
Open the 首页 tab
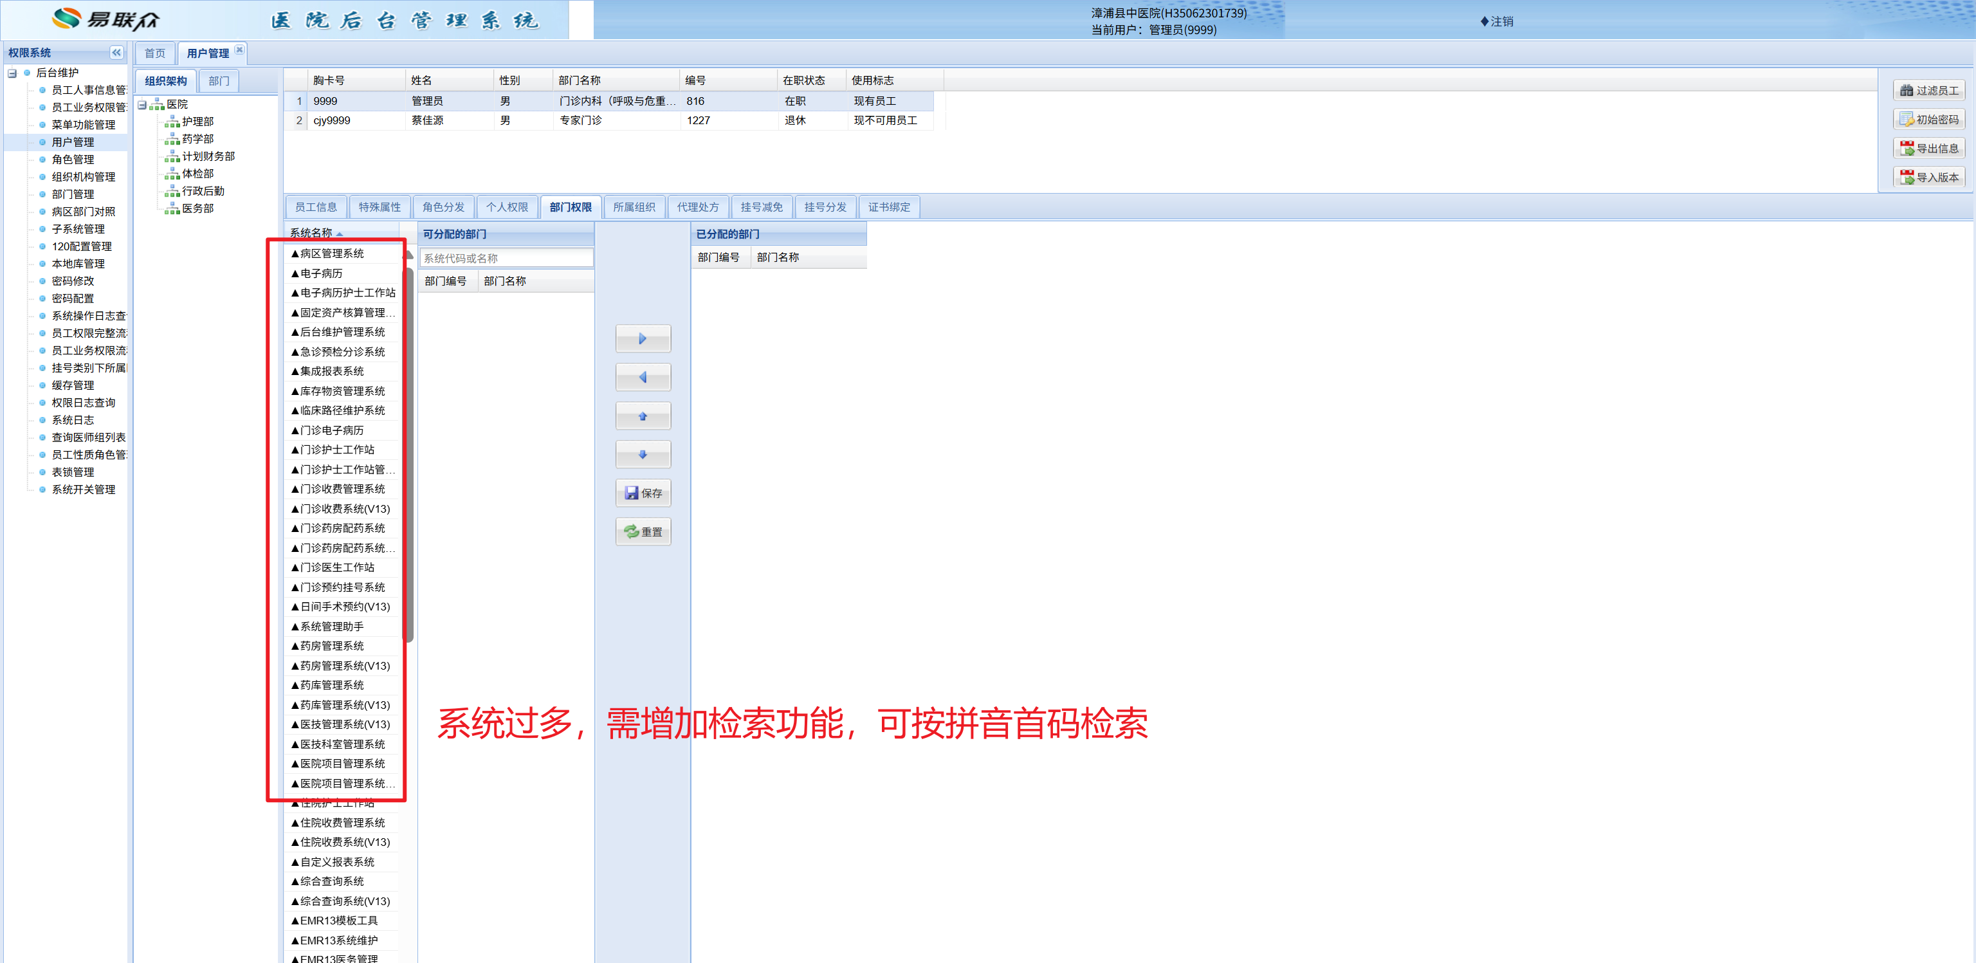coord(154,53)
